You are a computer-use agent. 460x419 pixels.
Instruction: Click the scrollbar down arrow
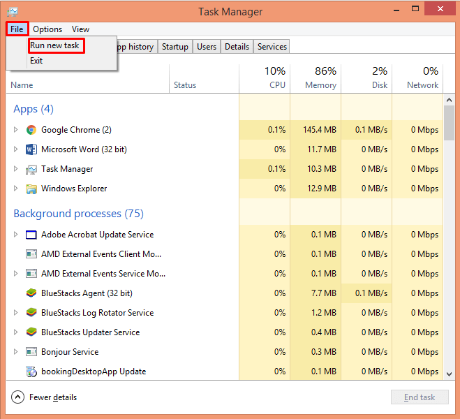(449, 374)
